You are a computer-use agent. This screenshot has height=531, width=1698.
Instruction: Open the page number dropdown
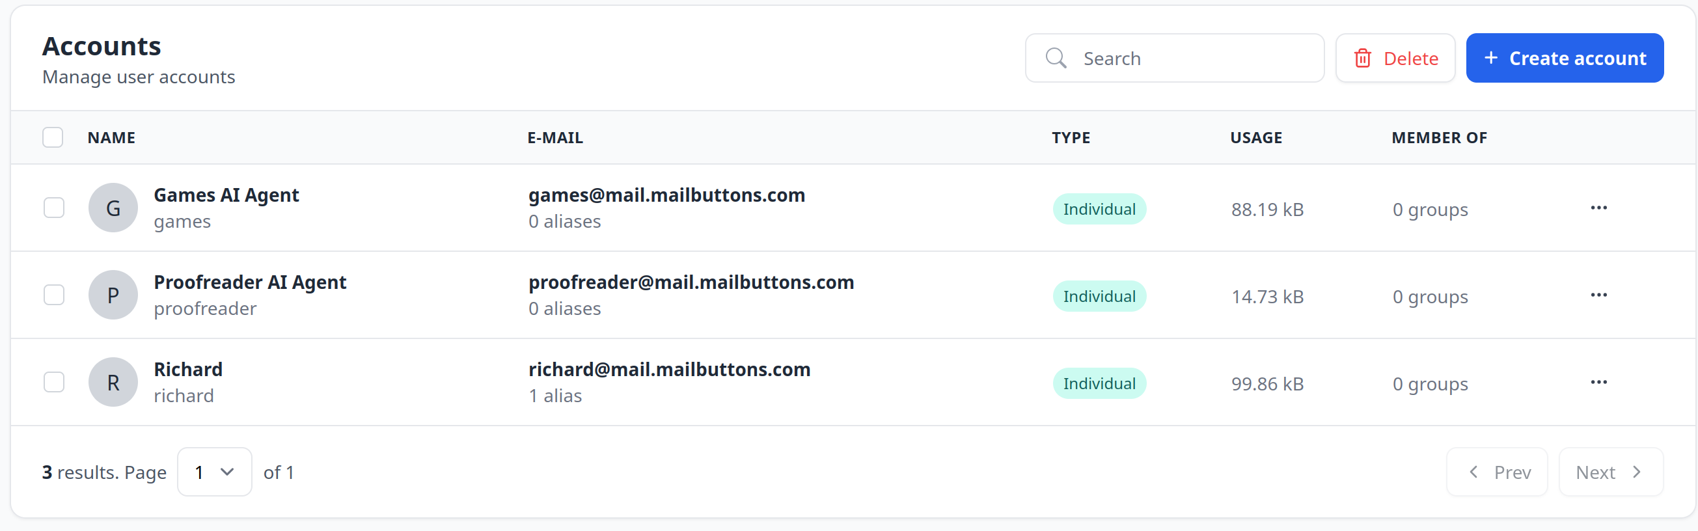pos(214,472)
